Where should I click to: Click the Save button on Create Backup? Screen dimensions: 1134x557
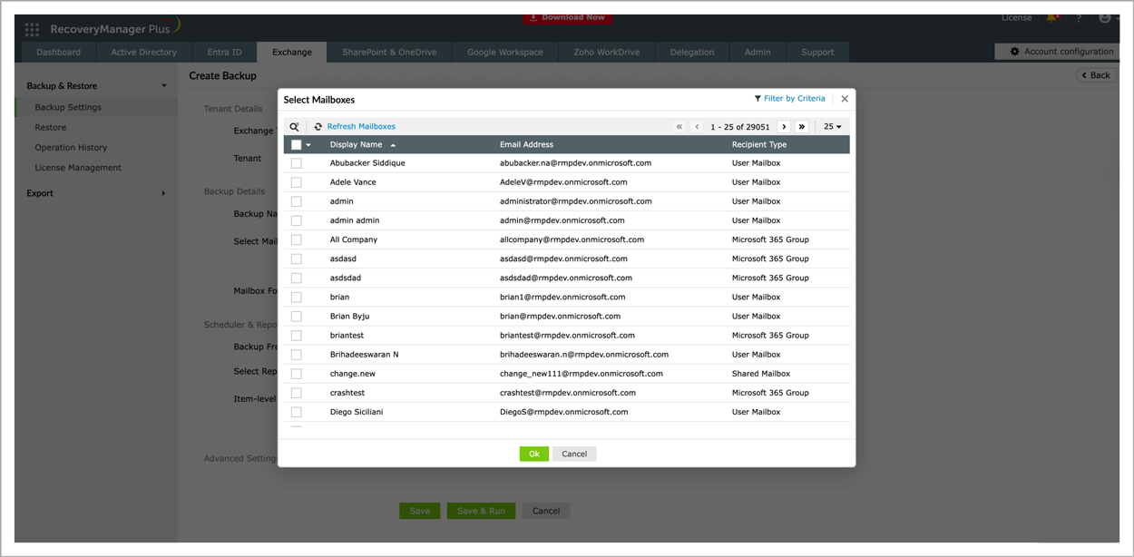[x=420, y=511]
